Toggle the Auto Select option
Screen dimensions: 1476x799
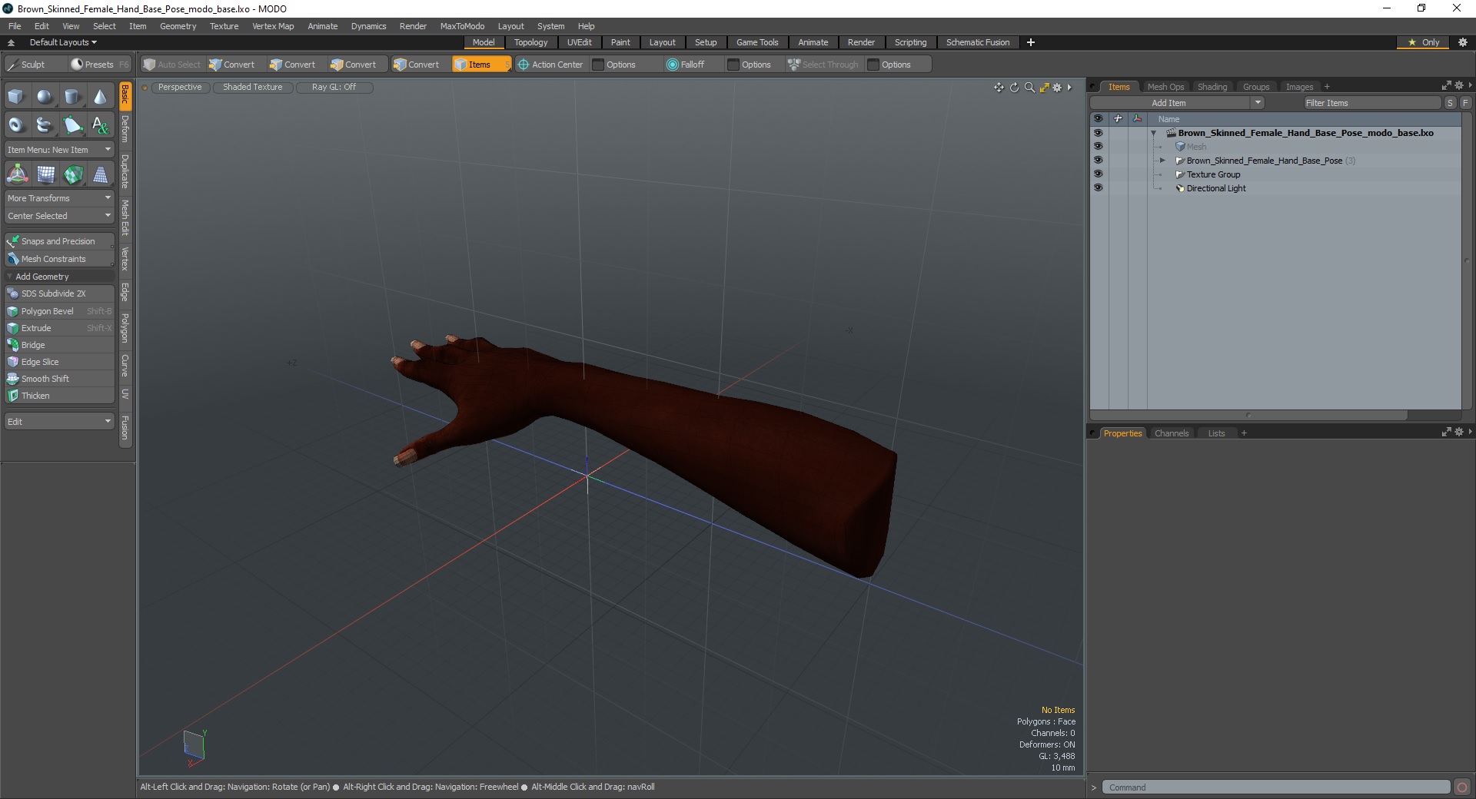click(x=171, y=65)
